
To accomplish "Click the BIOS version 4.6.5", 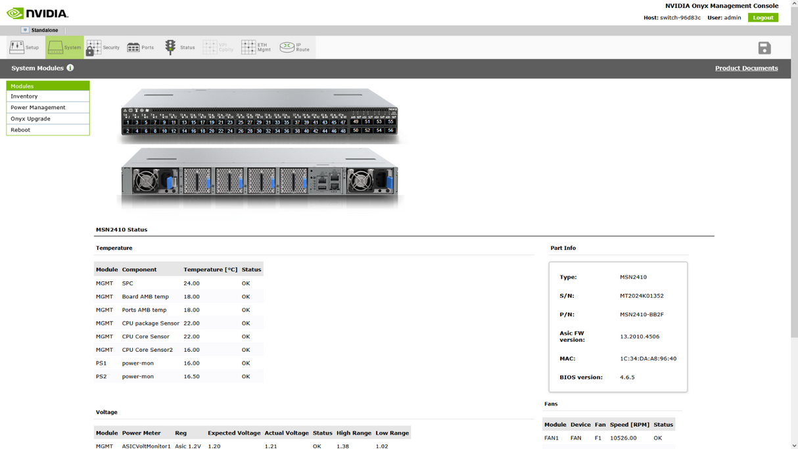I will [x=627, y=377].
